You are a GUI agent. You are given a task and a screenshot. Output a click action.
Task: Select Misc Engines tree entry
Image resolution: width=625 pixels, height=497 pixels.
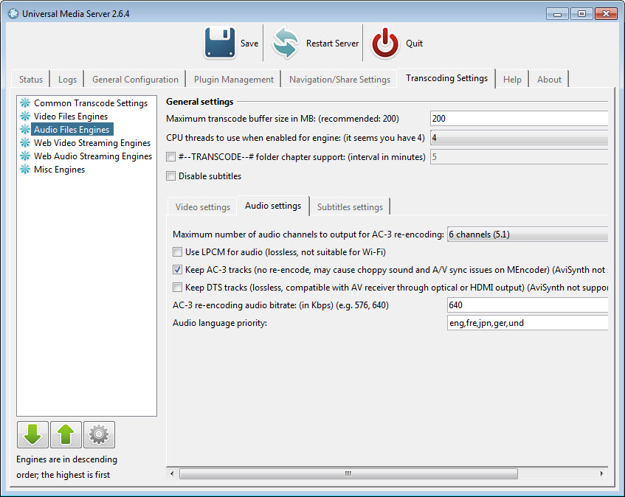(x=59, y=170)
